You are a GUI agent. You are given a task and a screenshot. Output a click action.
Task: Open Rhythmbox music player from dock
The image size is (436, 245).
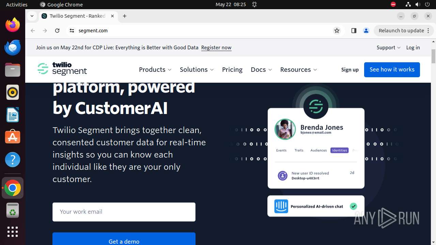pyautogui.click(x=13, y=92)
